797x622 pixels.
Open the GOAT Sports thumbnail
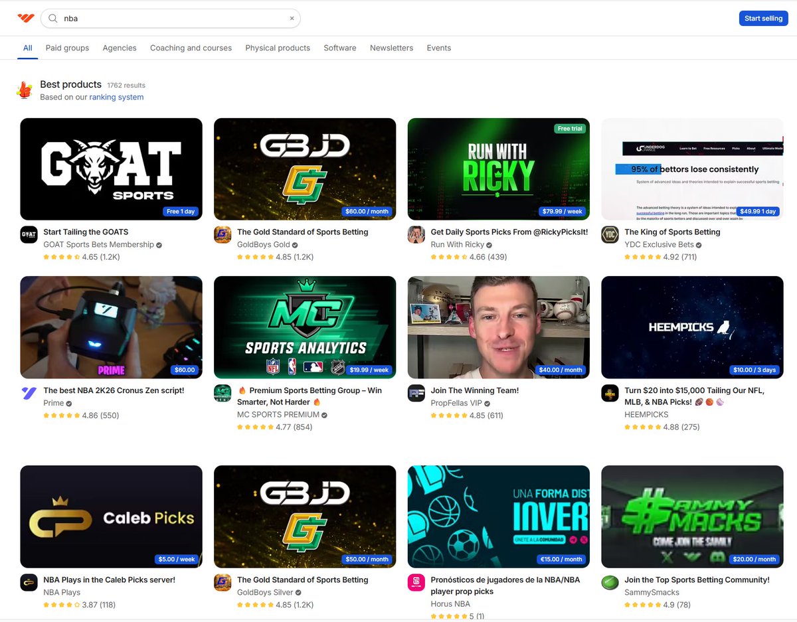[111, 169]
